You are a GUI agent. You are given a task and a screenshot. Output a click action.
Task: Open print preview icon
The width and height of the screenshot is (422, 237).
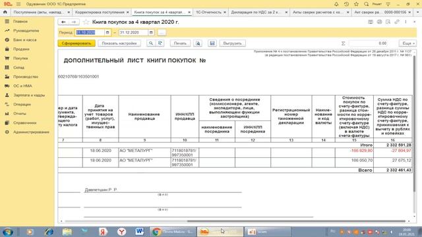pos(198,43)
